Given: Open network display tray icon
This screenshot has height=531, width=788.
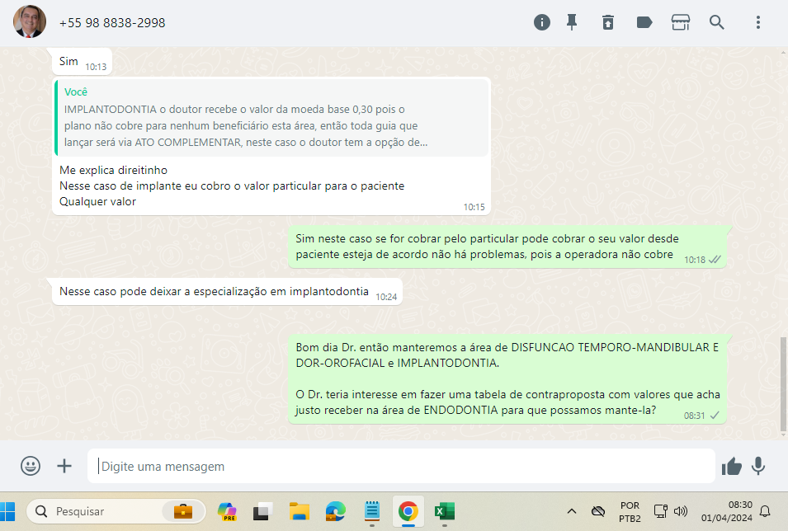Looking at the screenshot, I should pos(660,511).
